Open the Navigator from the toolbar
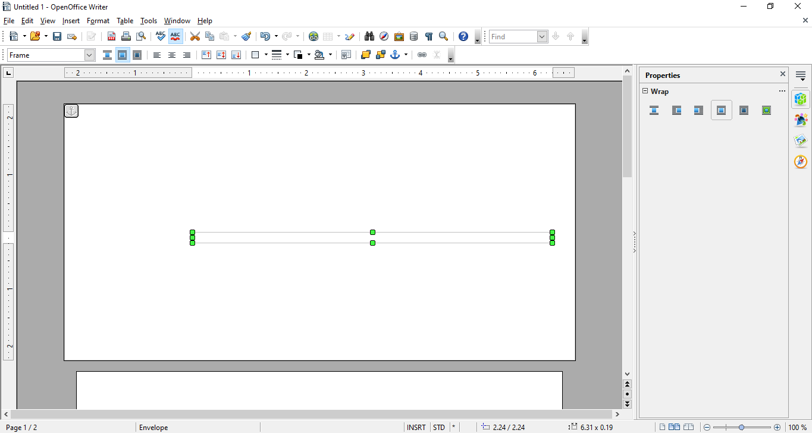The height and width of the screenshot is (433, 812). [x=384, y=36]
